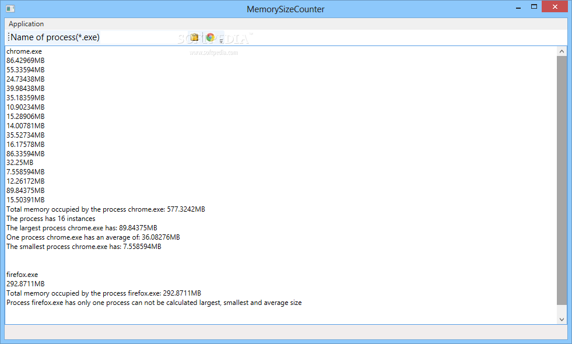The height and width of the screenshot is (344, 572).
Task: Click the value '15.50391MB'
Action: click(x=26, y=200)
